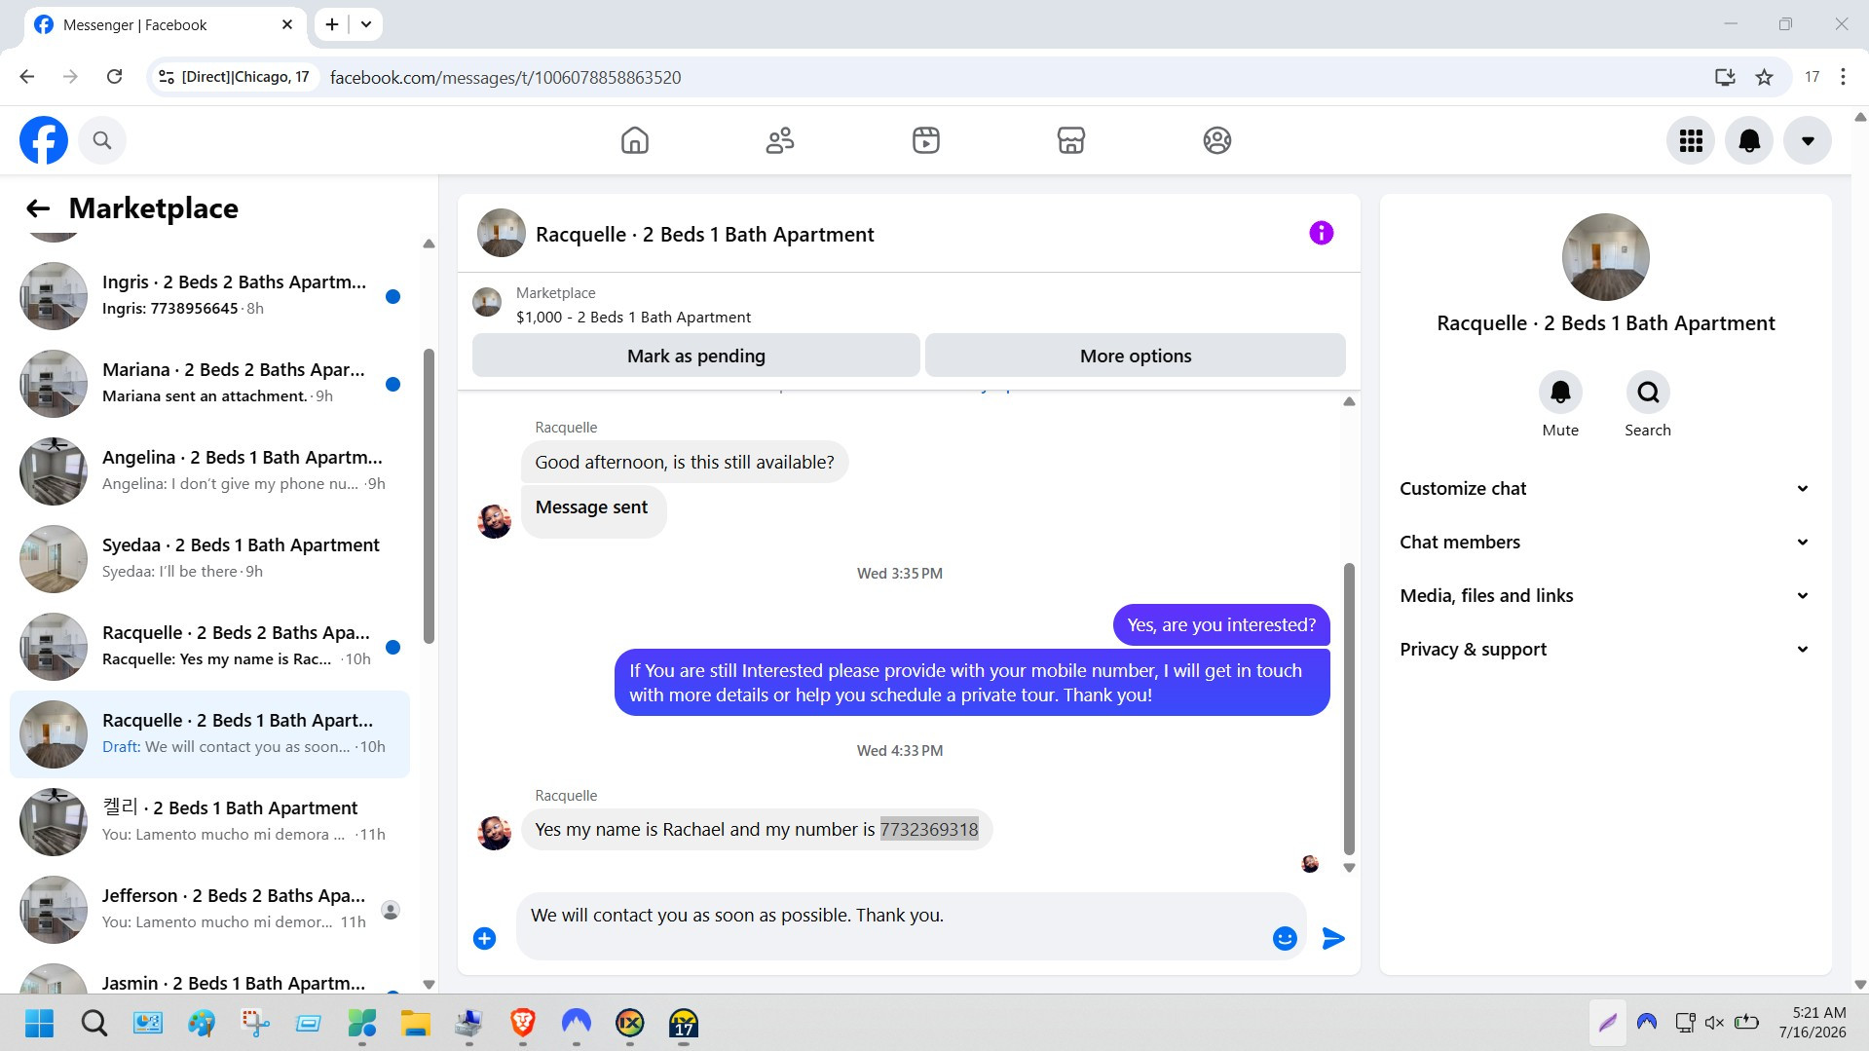Open Jefferson 2 Beds 2 Baths conversation
Screen dimensions: 1869x1051
pos(209,910)
